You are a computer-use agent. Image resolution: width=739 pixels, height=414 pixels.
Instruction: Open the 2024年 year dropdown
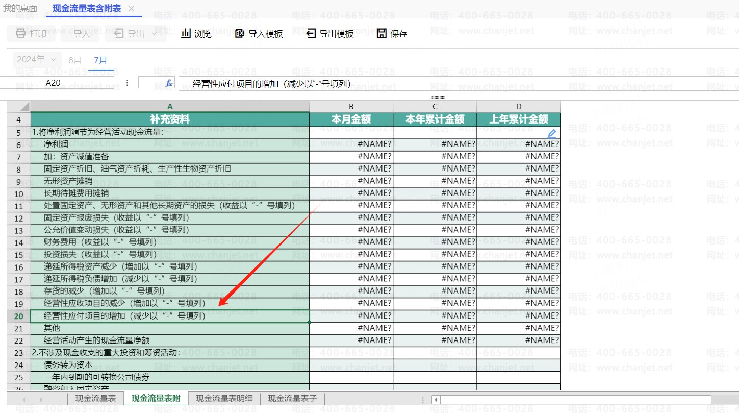click(36, 60)
